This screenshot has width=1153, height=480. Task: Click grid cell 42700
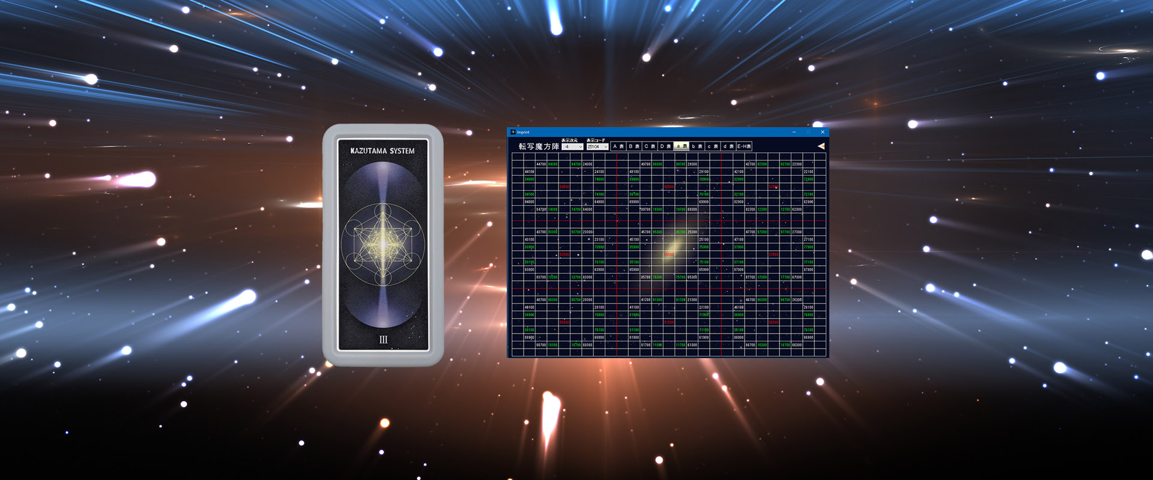click(x=751, y=164)
